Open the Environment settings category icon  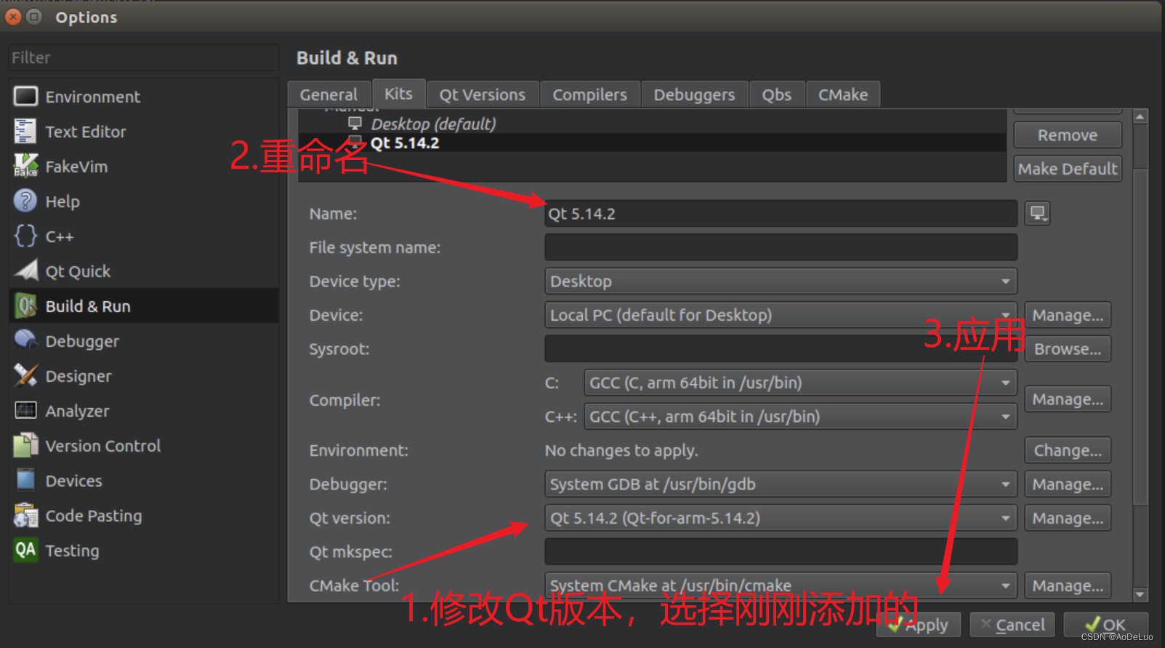tap(26, 96)
